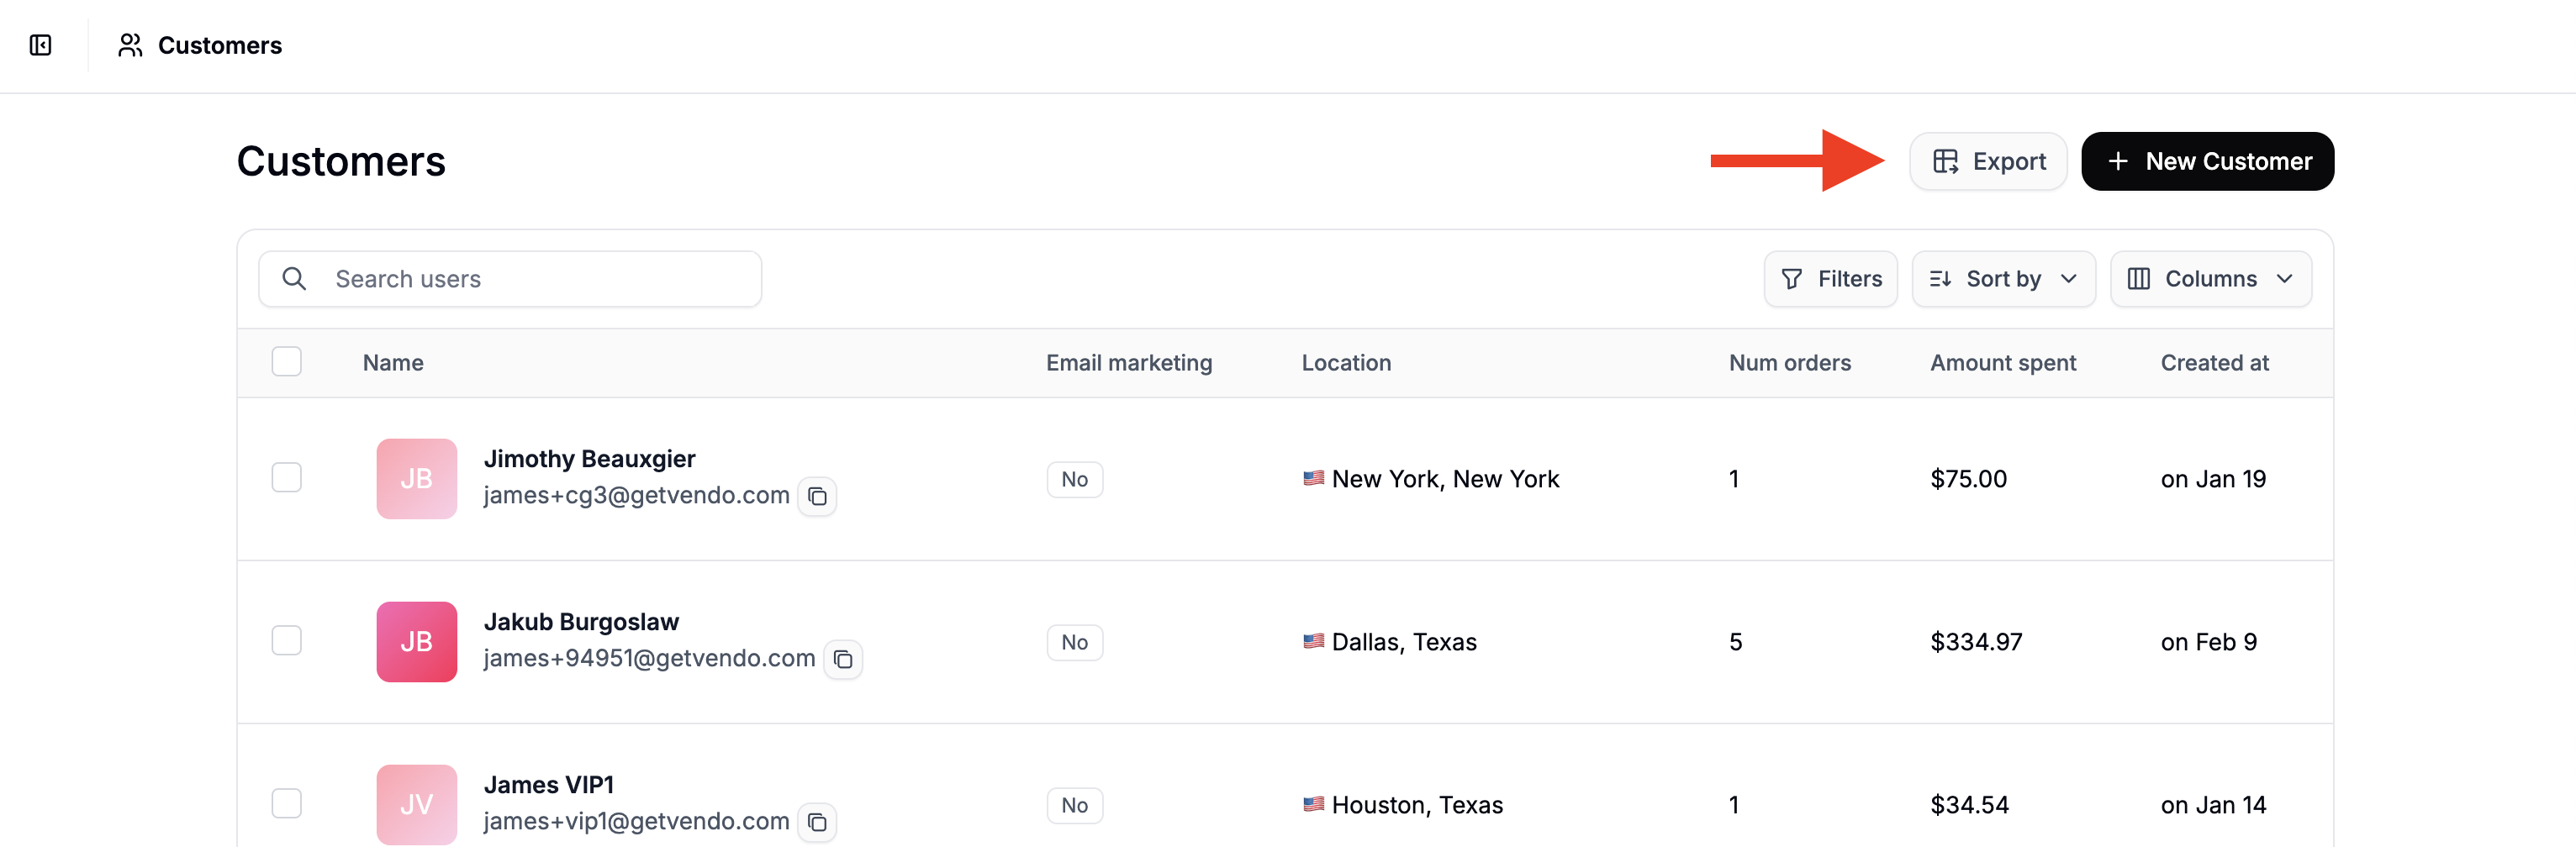Click the spreadsheet icon inside Export button
2576x847 pixels.
[x=1947, y=161]
